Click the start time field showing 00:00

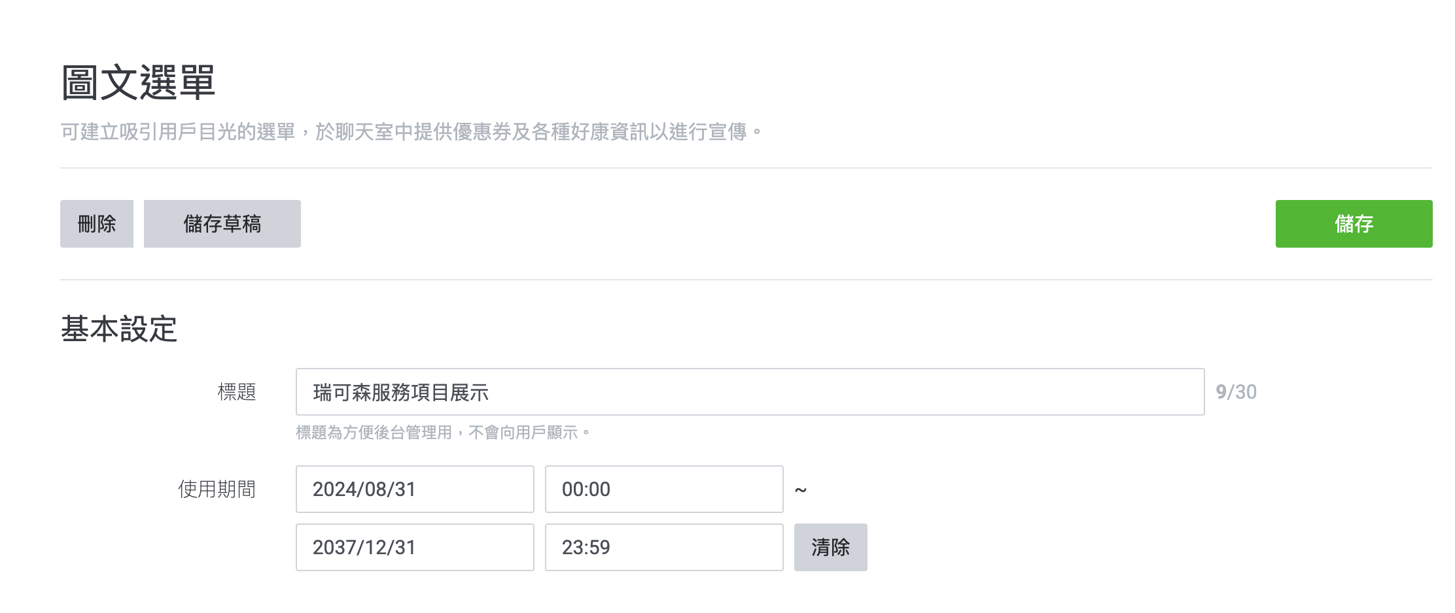coord(663,489)
